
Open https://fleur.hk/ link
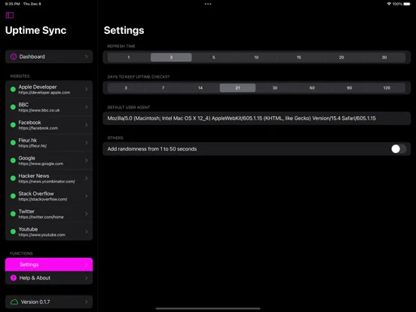(32, 146)
